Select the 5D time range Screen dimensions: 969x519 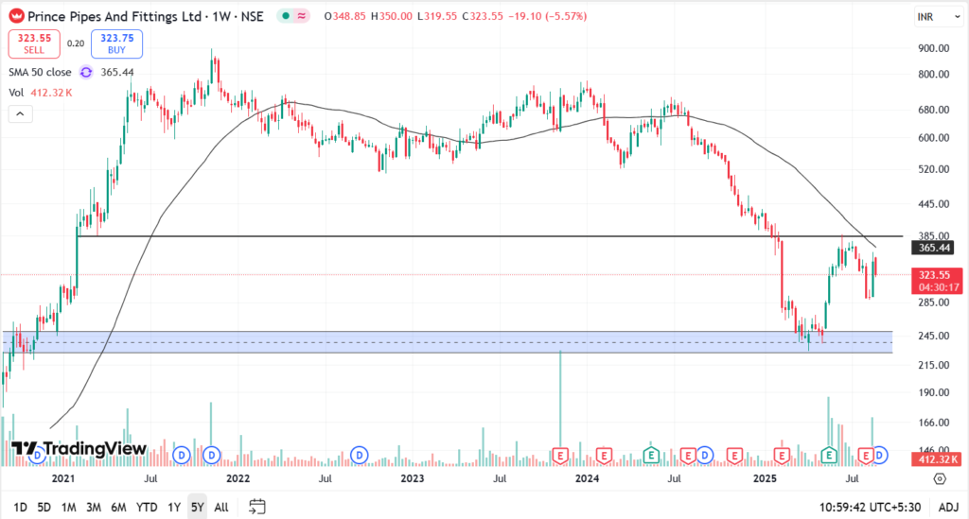pyautogui.click(x=44, y=508)
